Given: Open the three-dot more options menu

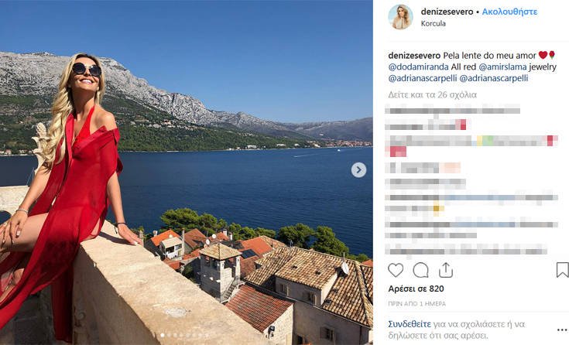Looking at the screenshot, I should 562,330.
